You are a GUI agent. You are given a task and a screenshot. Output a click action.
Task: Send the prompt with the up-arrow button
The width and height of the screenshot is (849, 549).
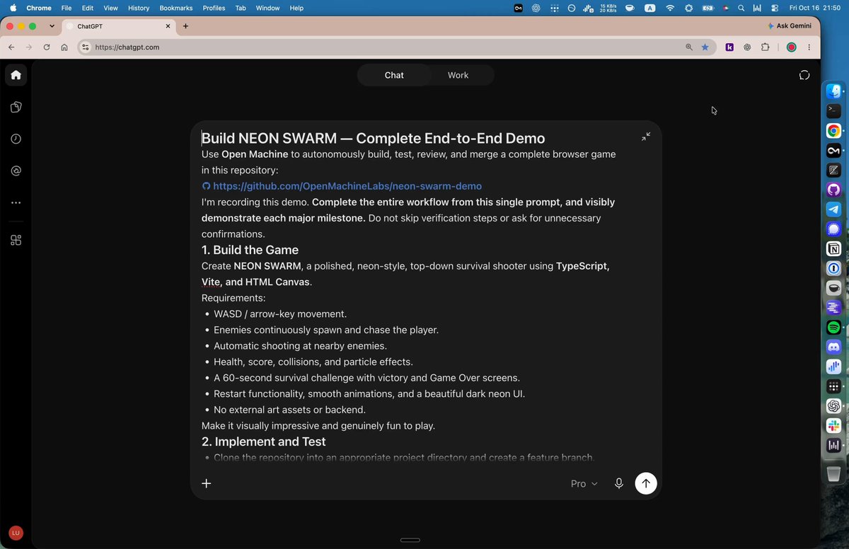tap(646, 483)
